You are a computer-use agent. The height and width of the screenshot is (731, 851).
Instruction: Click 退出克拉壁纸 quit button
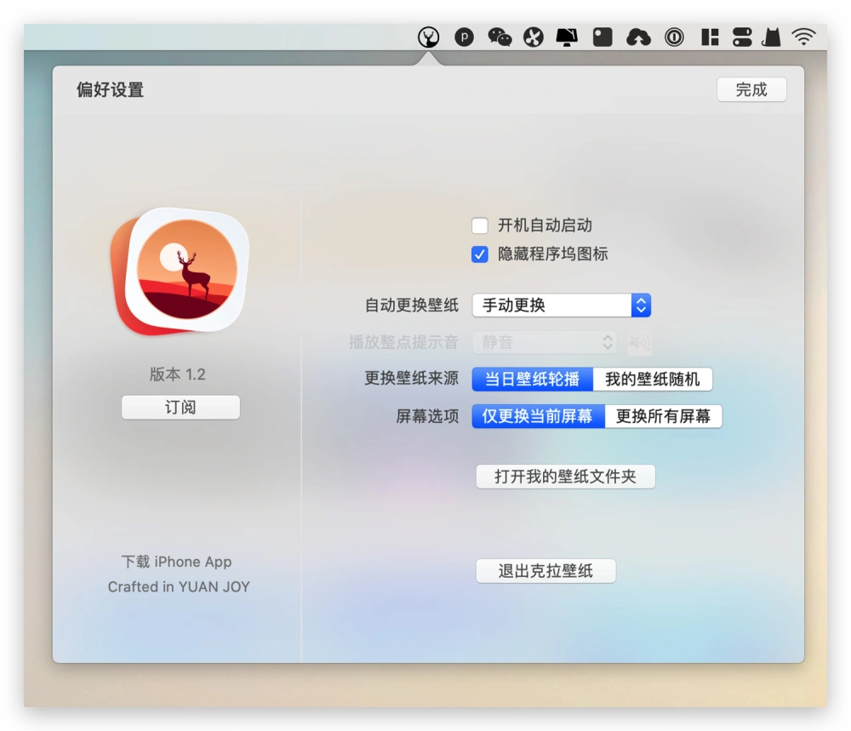click(x=545, y=571)
